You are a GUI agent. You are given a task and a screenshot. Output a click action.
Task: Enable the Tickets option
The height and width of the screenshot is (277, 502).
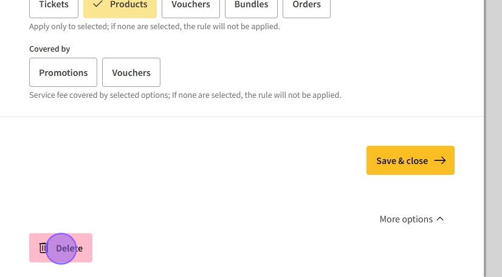coord(53,6)
